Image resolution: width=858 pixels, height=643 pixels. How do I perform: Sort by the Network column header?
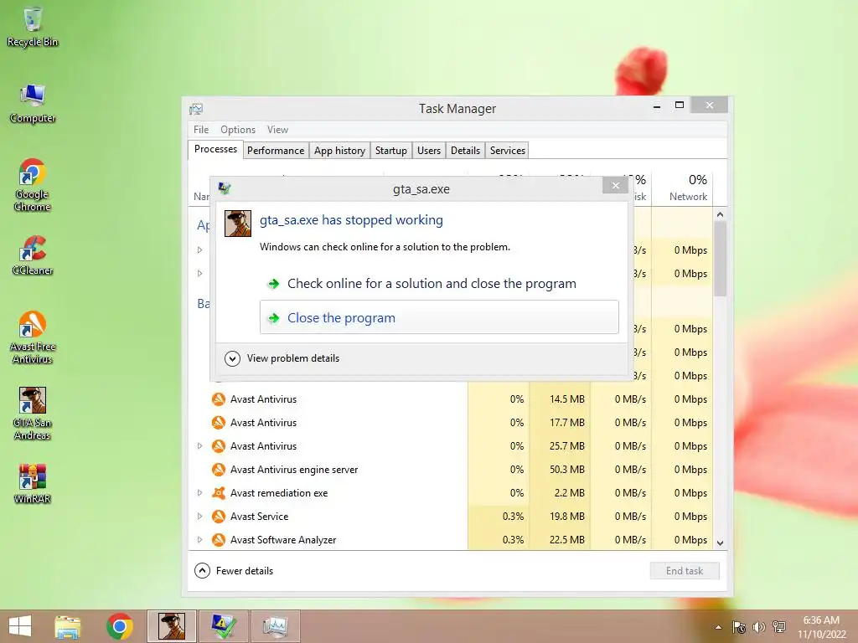coord(682,188)
